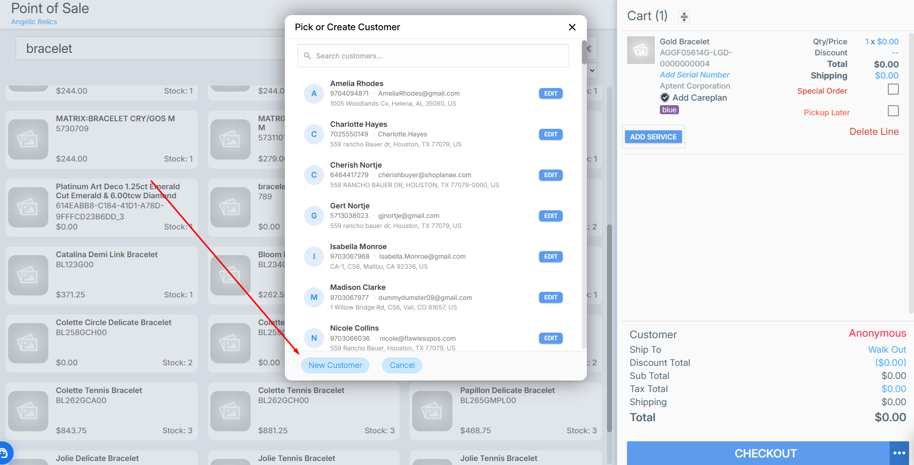Choose customer name Gert Nortje
Screen dimensions: 914x465
click(x=350, y=206)
